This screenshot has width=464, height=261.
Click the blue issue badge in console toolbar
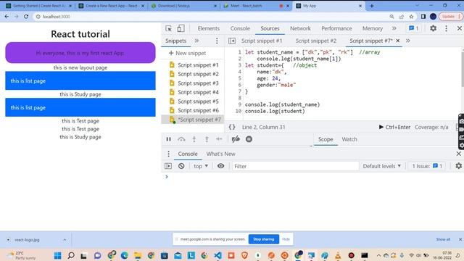(437, 166)
